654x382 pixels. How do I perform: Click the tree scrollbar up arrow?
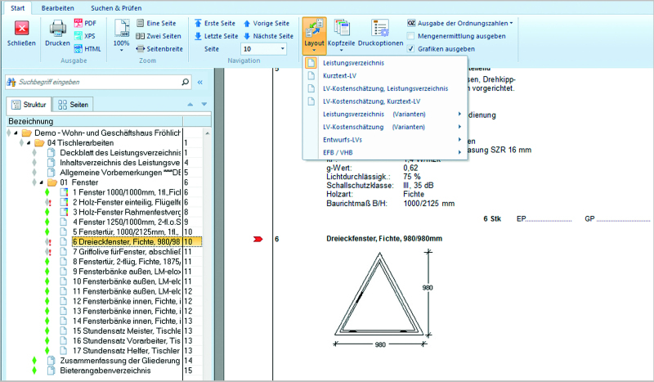tap(208, 133)
